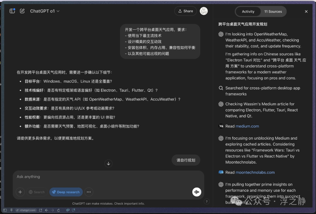Screen dimensions: 316x214
Task: Click the 'Searched for cross-platform desktop app frameworks' entry
Action: point(262,91)
